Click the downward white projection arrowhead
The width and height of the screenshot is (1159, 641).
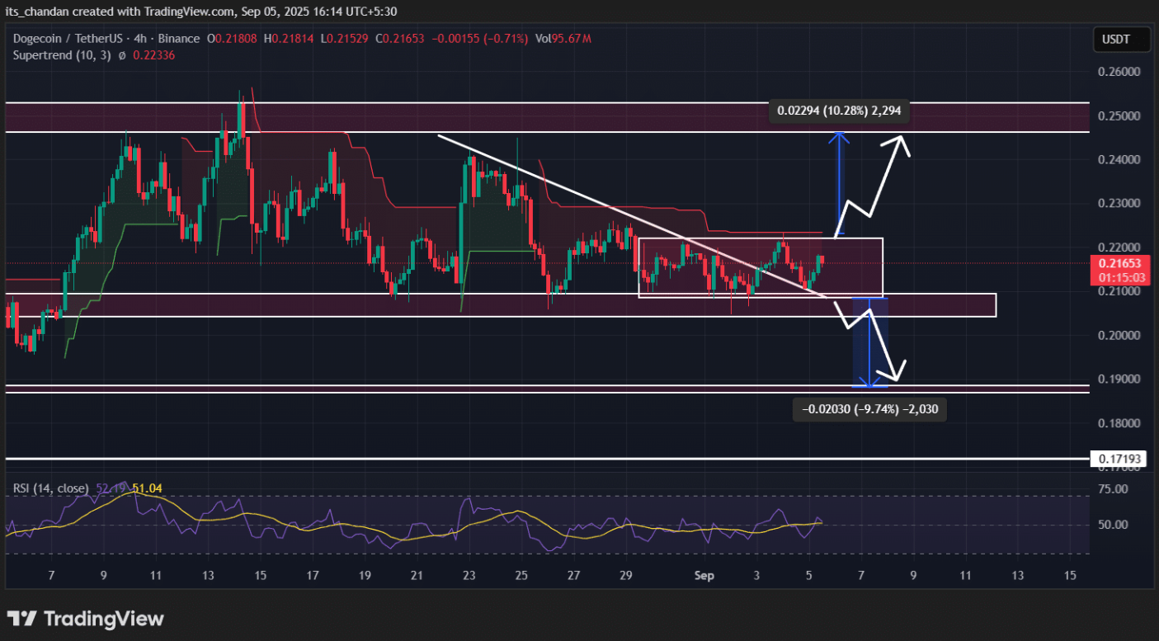900,369
